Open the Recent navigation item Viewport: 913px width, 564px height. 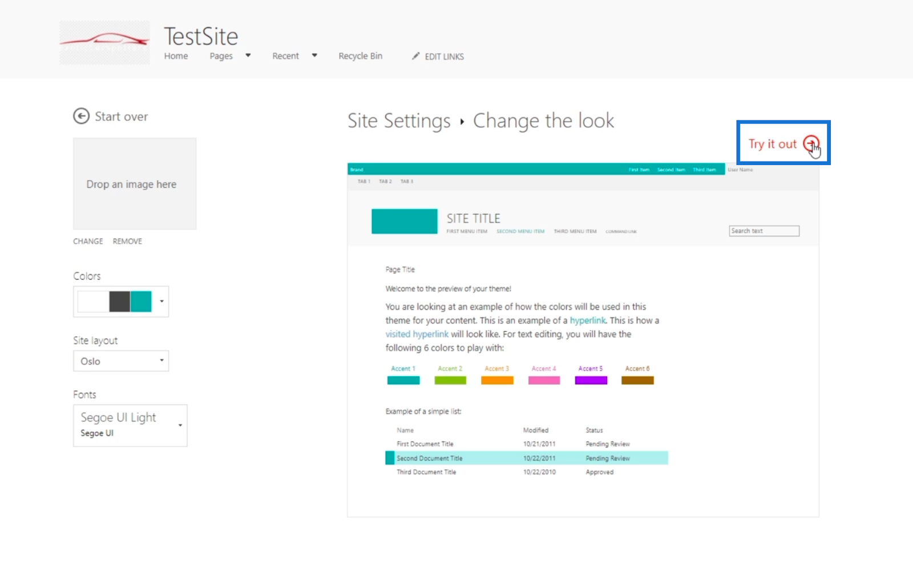[x=285, y=56]
